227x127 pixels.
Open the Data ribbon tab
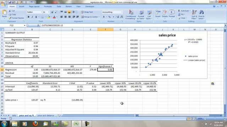pos(59,6)
